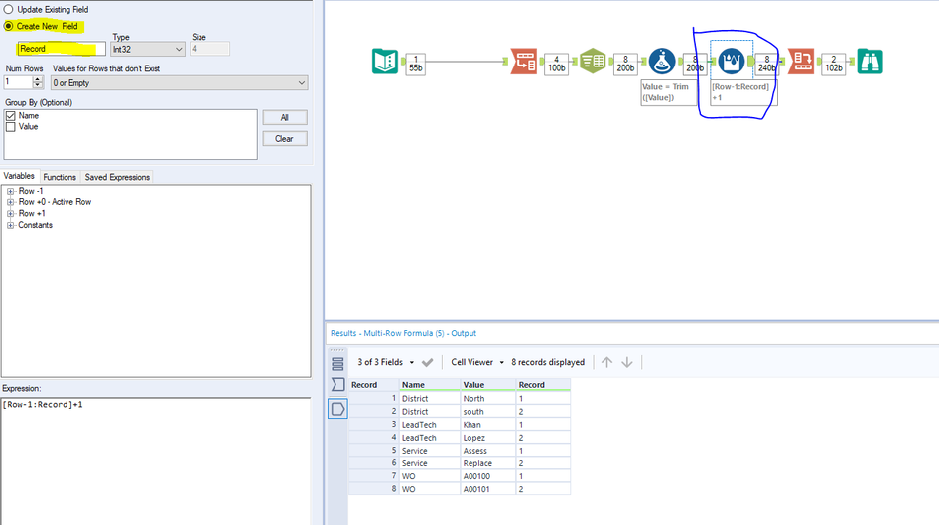Select the 'south' cell in results
This screenshot has height=525, width=939.
488,412
